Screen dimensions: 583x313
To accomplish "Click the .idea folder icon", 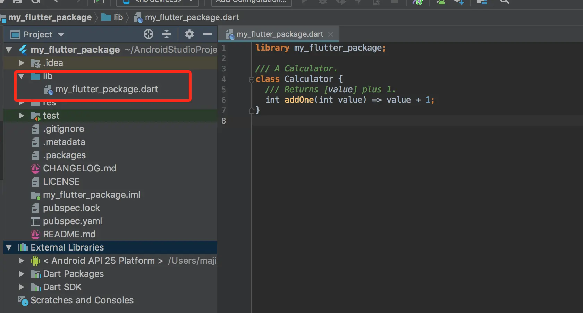I will pos(35,63).
